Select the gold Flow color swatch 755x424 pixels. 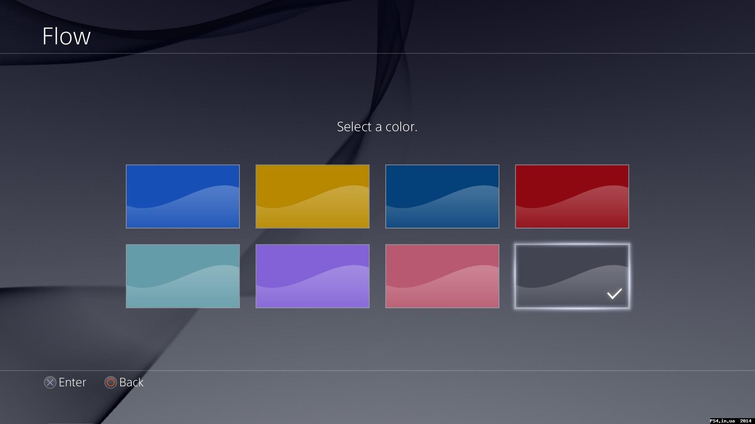(x=312, y=196)
